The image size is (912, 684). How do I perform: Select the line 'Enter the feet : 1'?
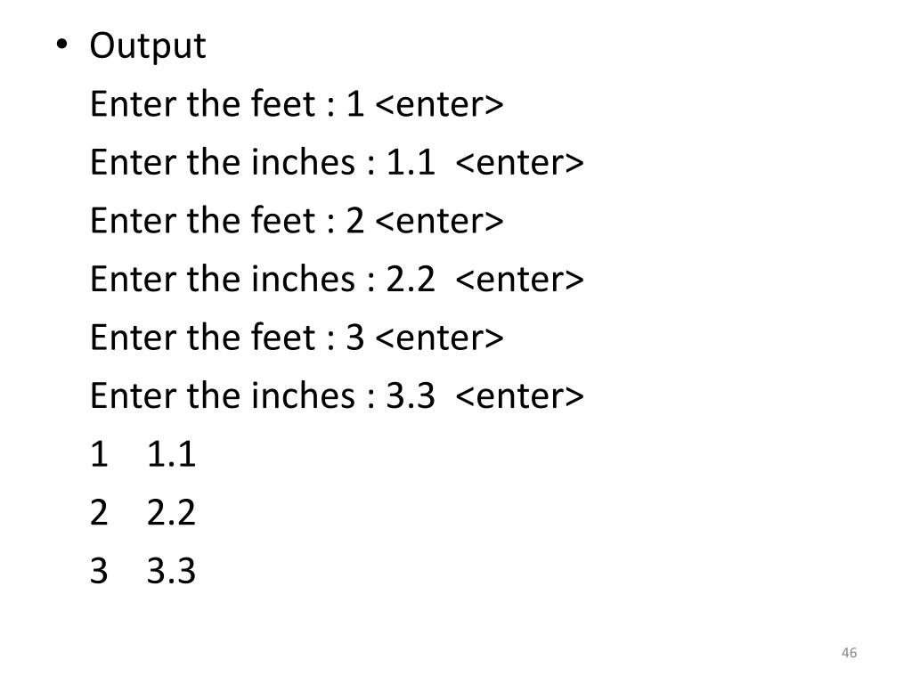pyautogui.click(x=227, y=103)
